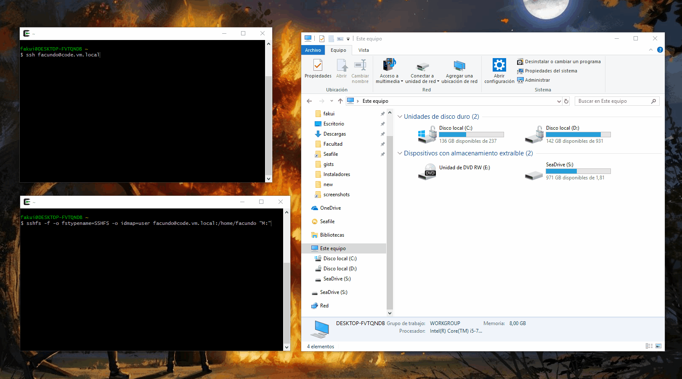Collapse the ribbon with chevron
The image size is (682, 379).
point(650,50)
